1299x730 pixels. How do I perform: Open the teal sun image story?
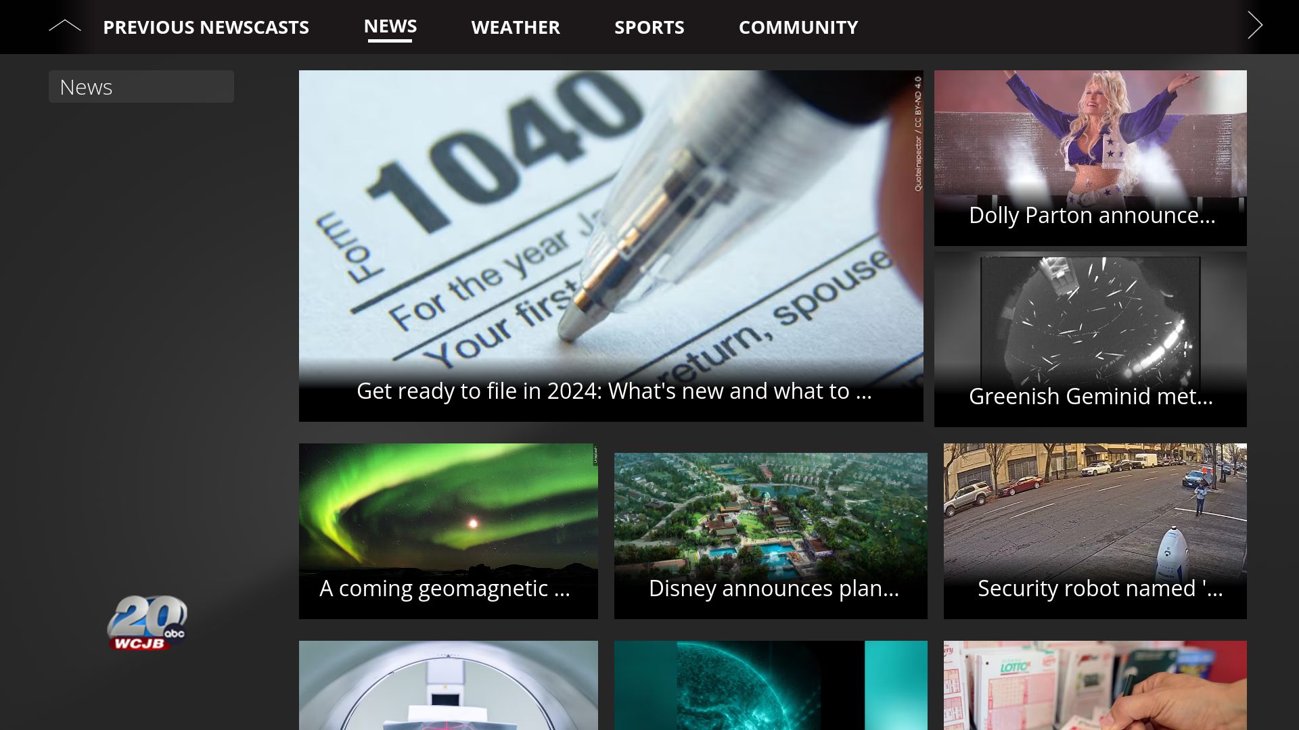click(770, 685)
